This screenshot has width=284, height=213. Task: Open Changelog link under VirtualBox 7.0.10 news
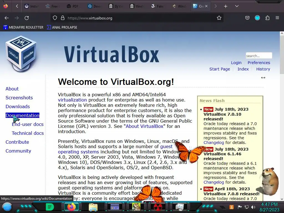[214, 143]
